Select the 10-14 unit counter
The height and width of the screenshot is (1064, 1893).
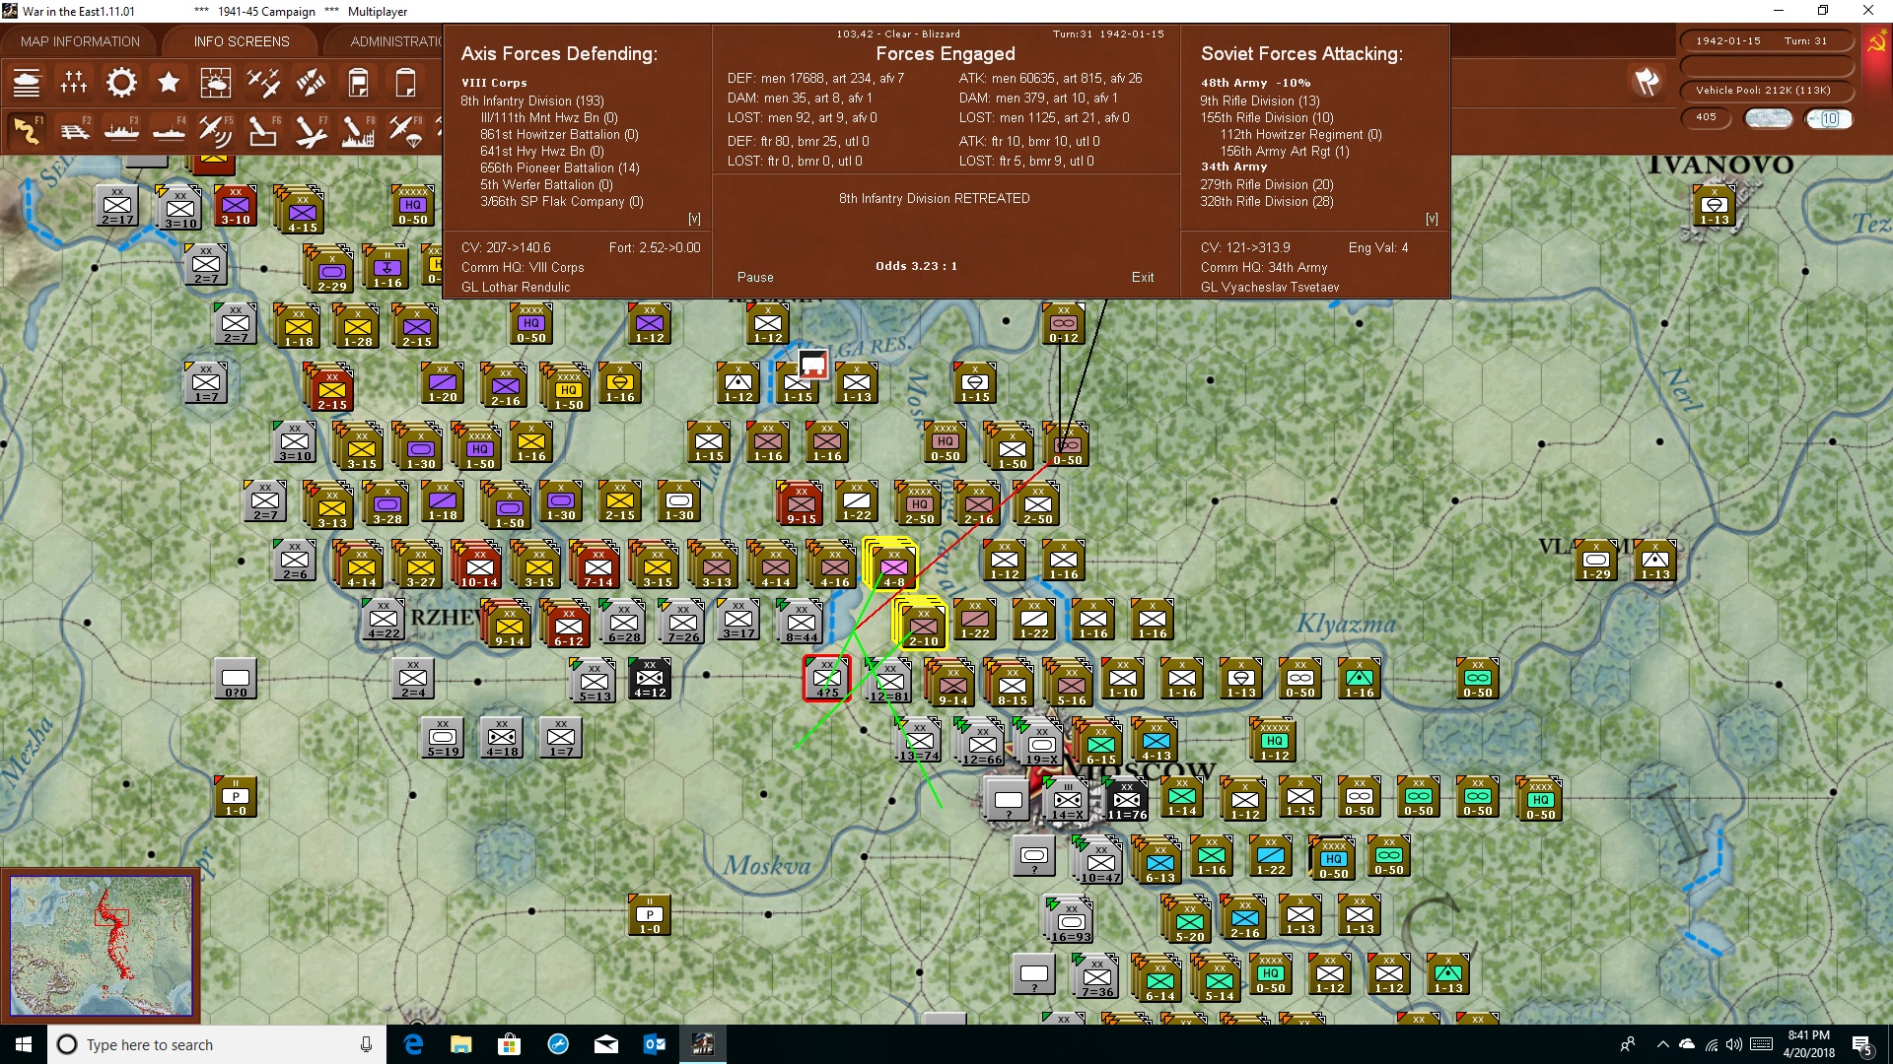click(x=478, y=565)
